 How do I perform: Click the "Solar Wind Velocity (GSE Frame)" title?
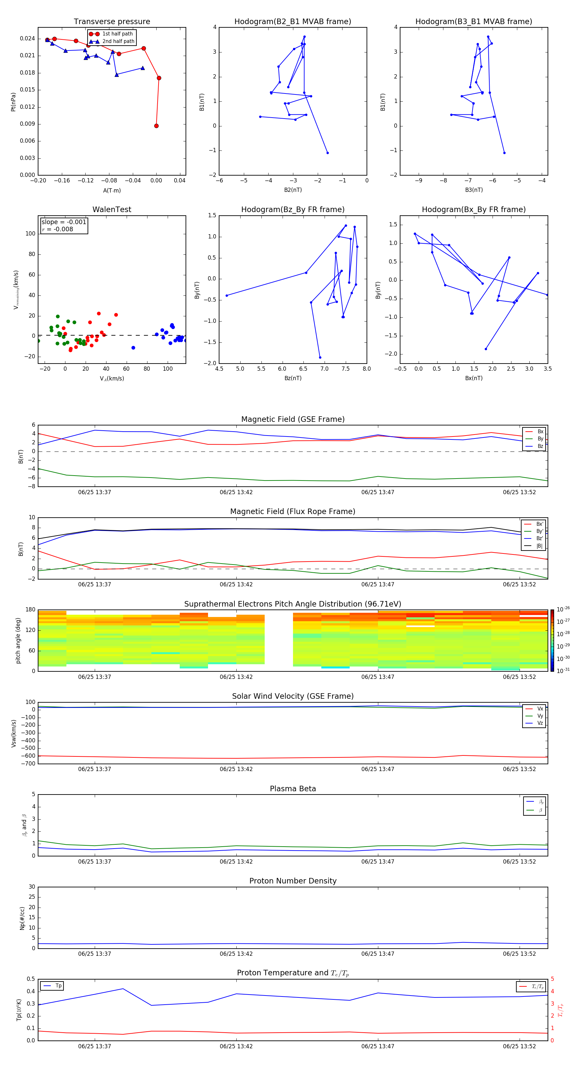293,696
